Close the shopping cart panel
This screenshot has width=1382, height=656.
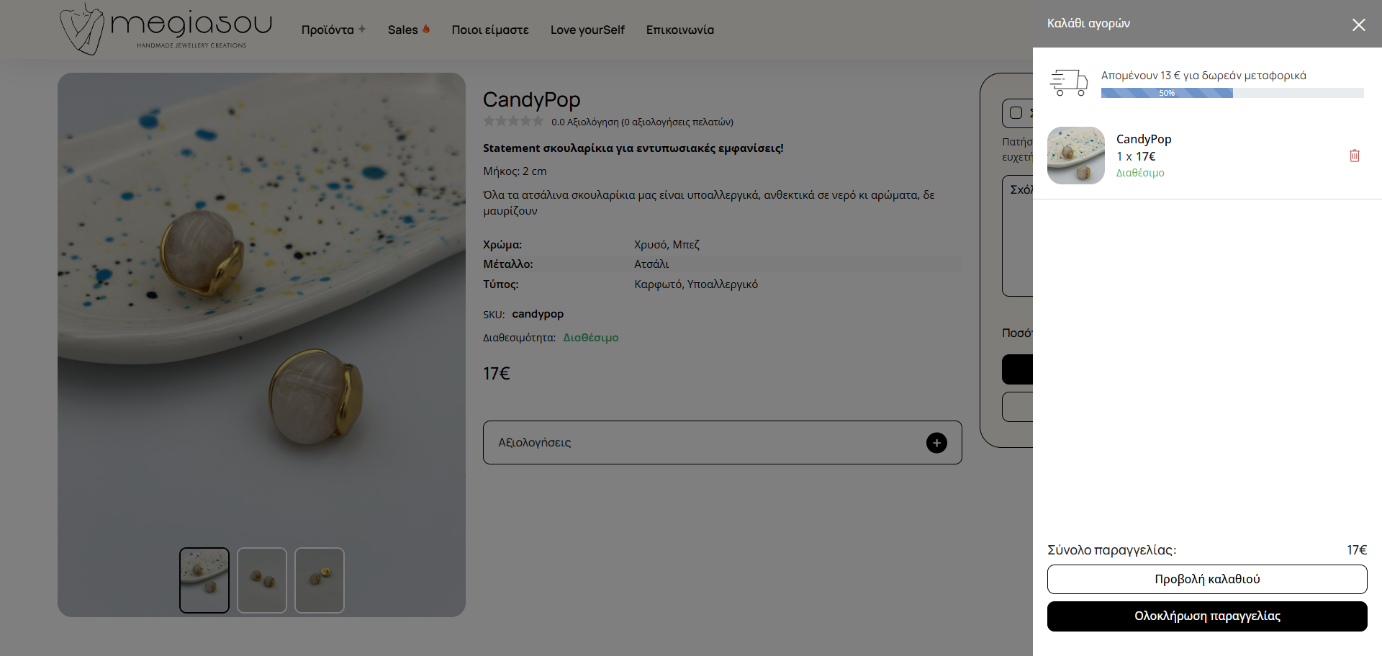point(1358,25)
